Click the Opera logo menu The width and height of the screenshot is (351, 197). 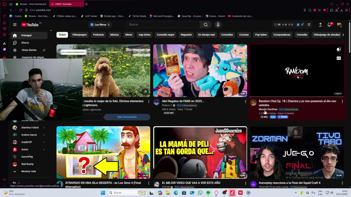[4, 4]
